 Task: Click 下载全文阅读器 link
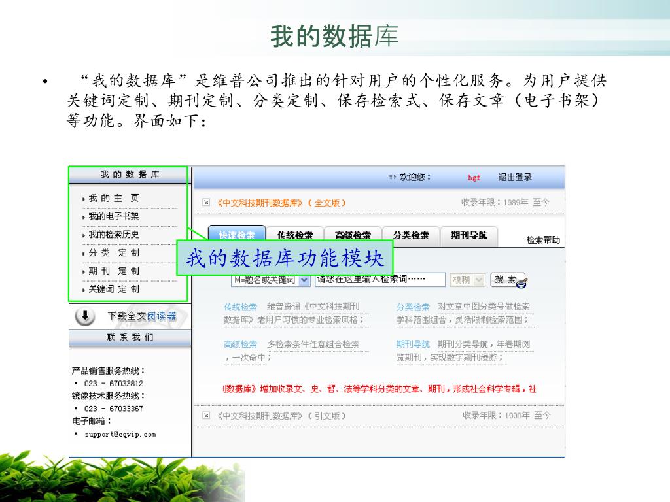click(x=142, y=316)
